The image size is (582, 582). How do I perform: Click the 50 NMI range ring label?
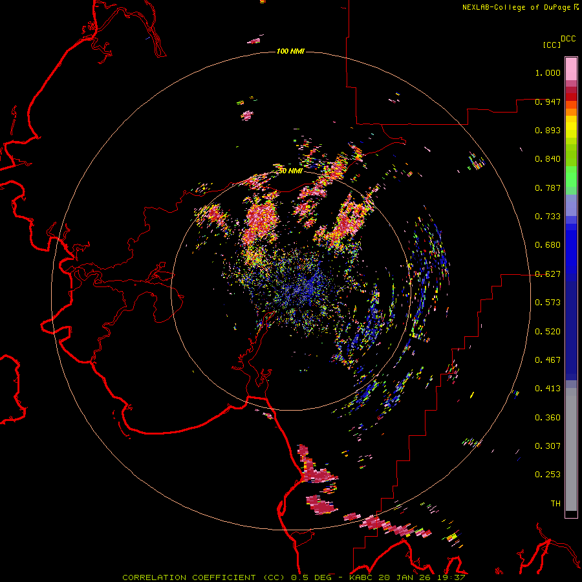[290, 171]
